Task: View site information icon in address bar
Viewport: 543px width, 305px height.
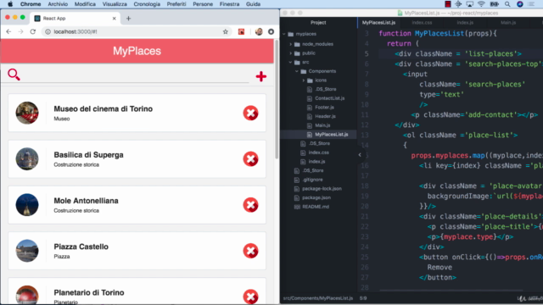Action: 48,32
